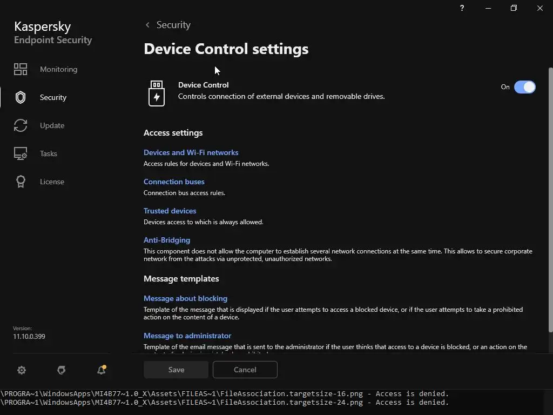
Task: Click terminal line with targetsize-16.png
Action: [x=224, y=393]
